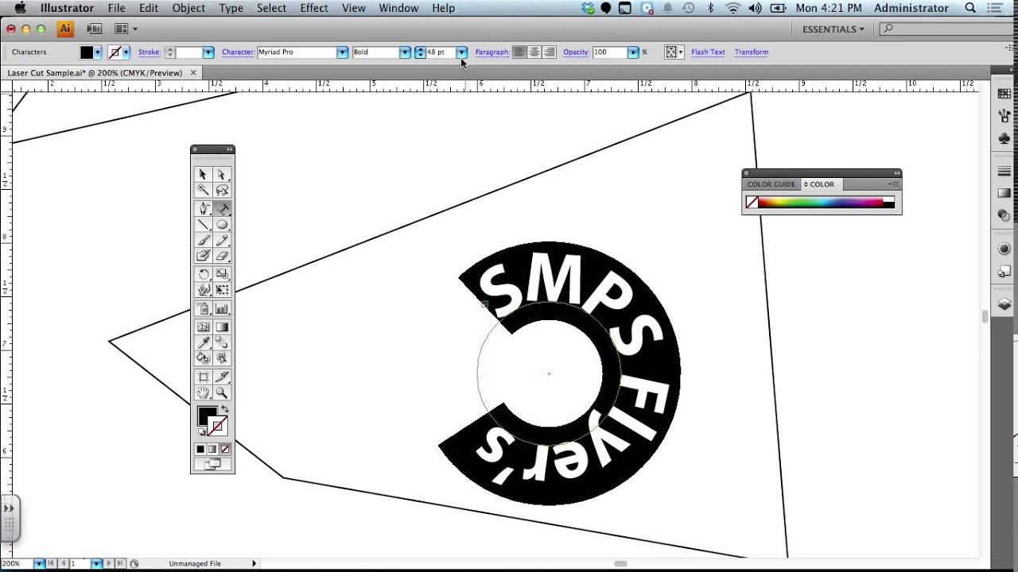Choose the Pen tool
This screenshot has width=1018, height=572.
pyautogui.click(x=204, y=209)
